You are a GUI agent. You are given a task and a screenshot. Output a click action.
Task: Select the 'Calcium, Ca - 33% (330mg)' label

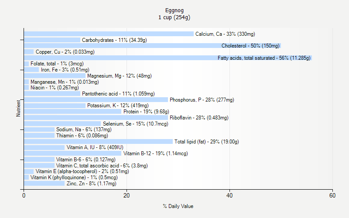tap(225, 34)
